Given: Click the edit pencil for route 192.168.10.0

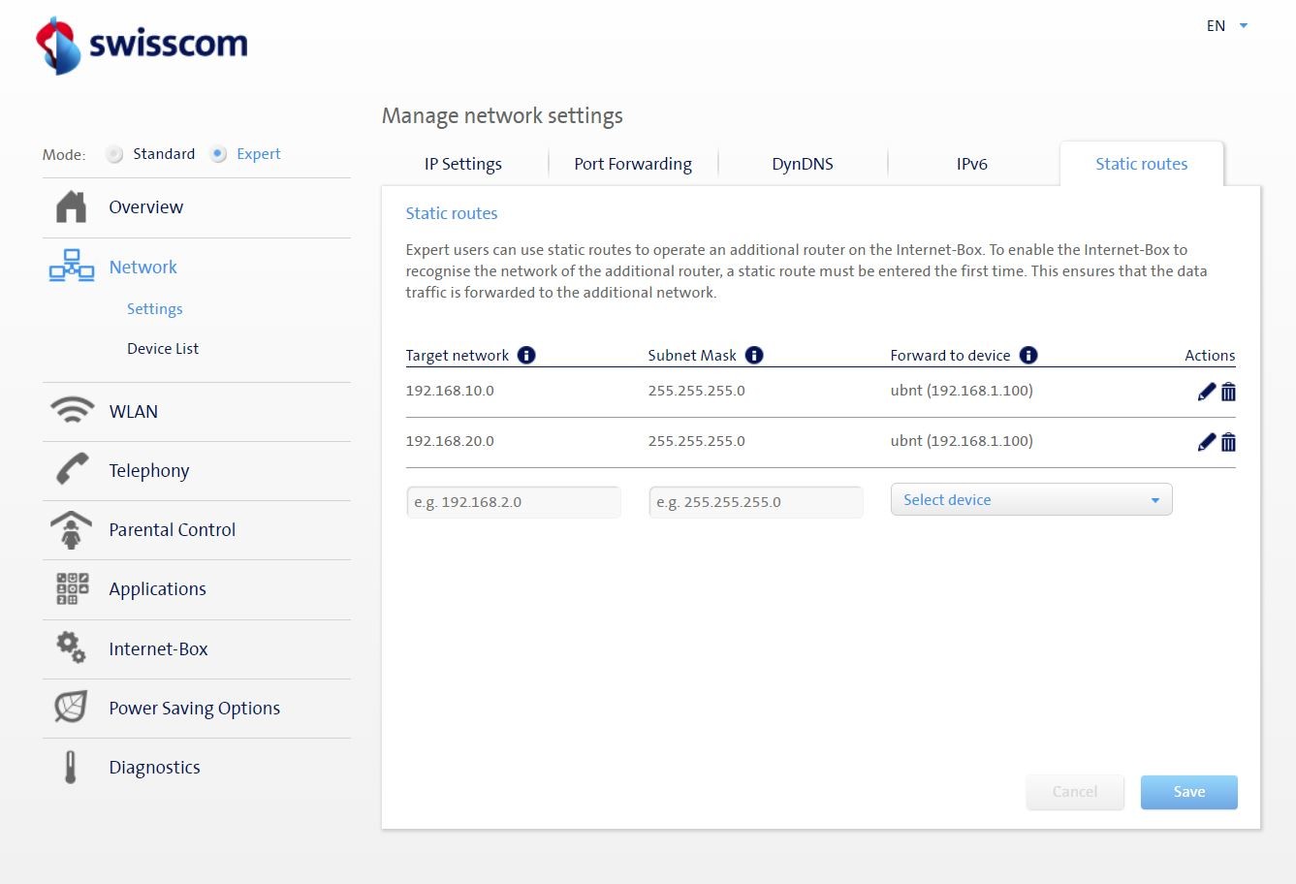Looking at the screenshot, I should click(1206, 392).
